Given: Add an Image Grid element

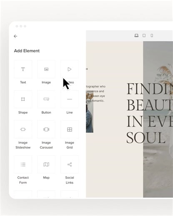Looking at the screenshot, I should point(70,129).
